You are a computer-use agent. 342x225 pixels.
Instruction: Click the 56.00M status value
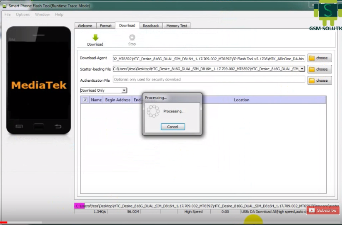(133, 212)
